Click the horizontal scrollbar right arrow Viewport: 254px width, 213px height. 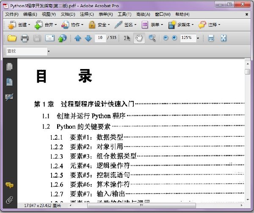(242, 205)
